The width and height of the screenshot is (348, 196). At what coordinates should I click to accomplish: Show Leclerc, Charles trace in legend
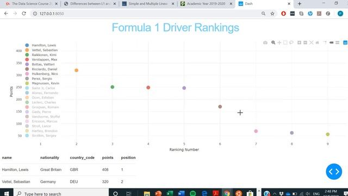pyautogui.click(x=41, y=102)
